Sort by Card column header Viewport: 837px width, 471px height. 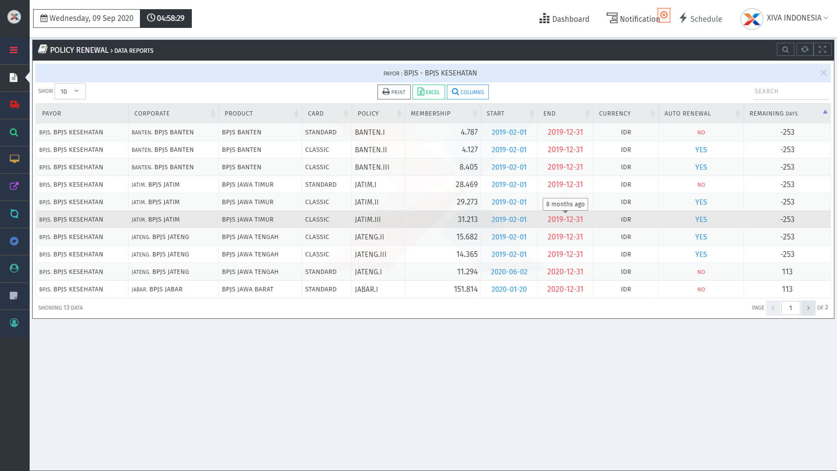click(x=327, y=113)
